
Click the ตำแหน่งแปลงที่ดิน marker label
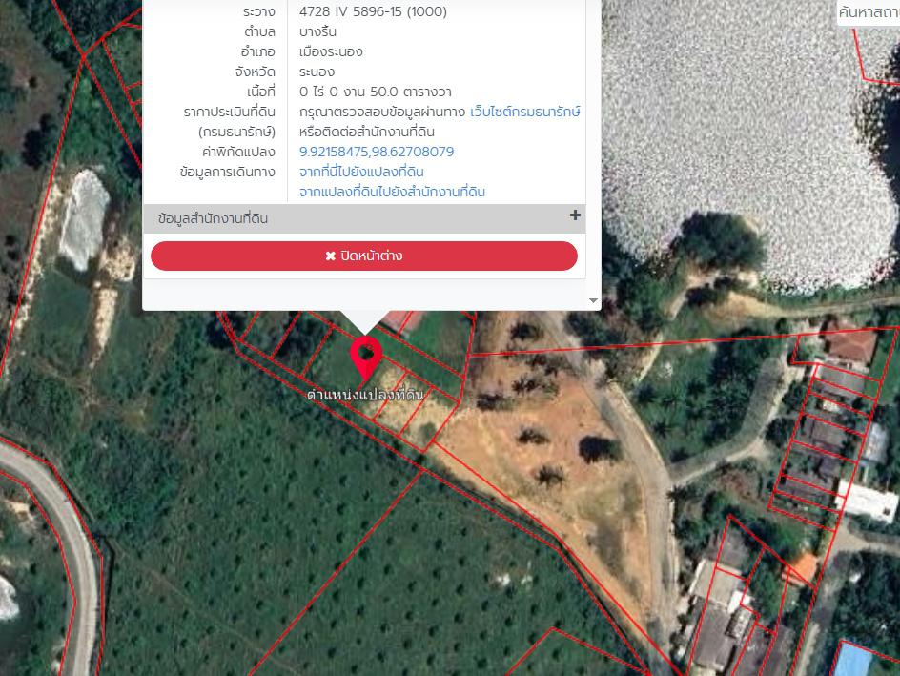pos(365,395)
